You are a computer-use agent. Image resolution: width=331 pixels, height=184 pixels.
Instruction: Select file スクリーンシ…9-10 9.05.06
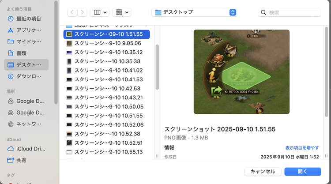point(107,43)
